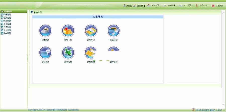Image resolution: width=226 pixels, height=112 pixels.
Task: Click the 商品退货 text label
Action: [114, 40]
